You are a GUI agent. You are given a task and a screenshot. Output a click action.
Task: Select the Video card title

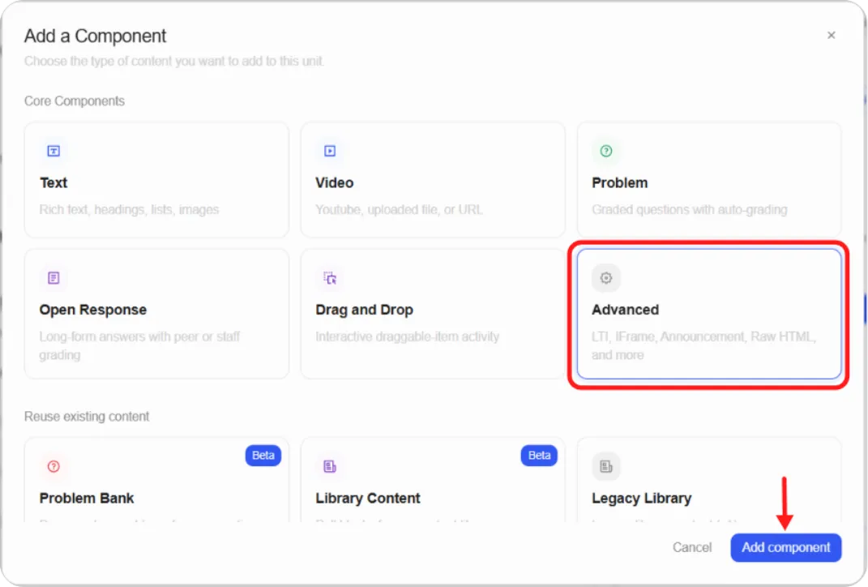(335, 182)
